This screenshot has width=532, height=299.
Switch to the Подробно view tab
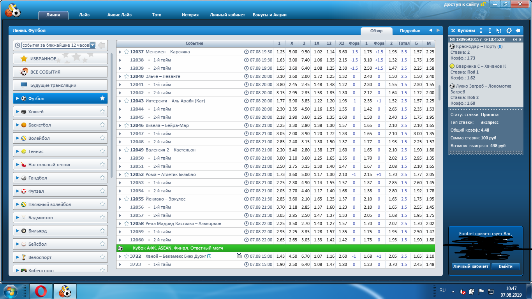(x=410, y=31)
